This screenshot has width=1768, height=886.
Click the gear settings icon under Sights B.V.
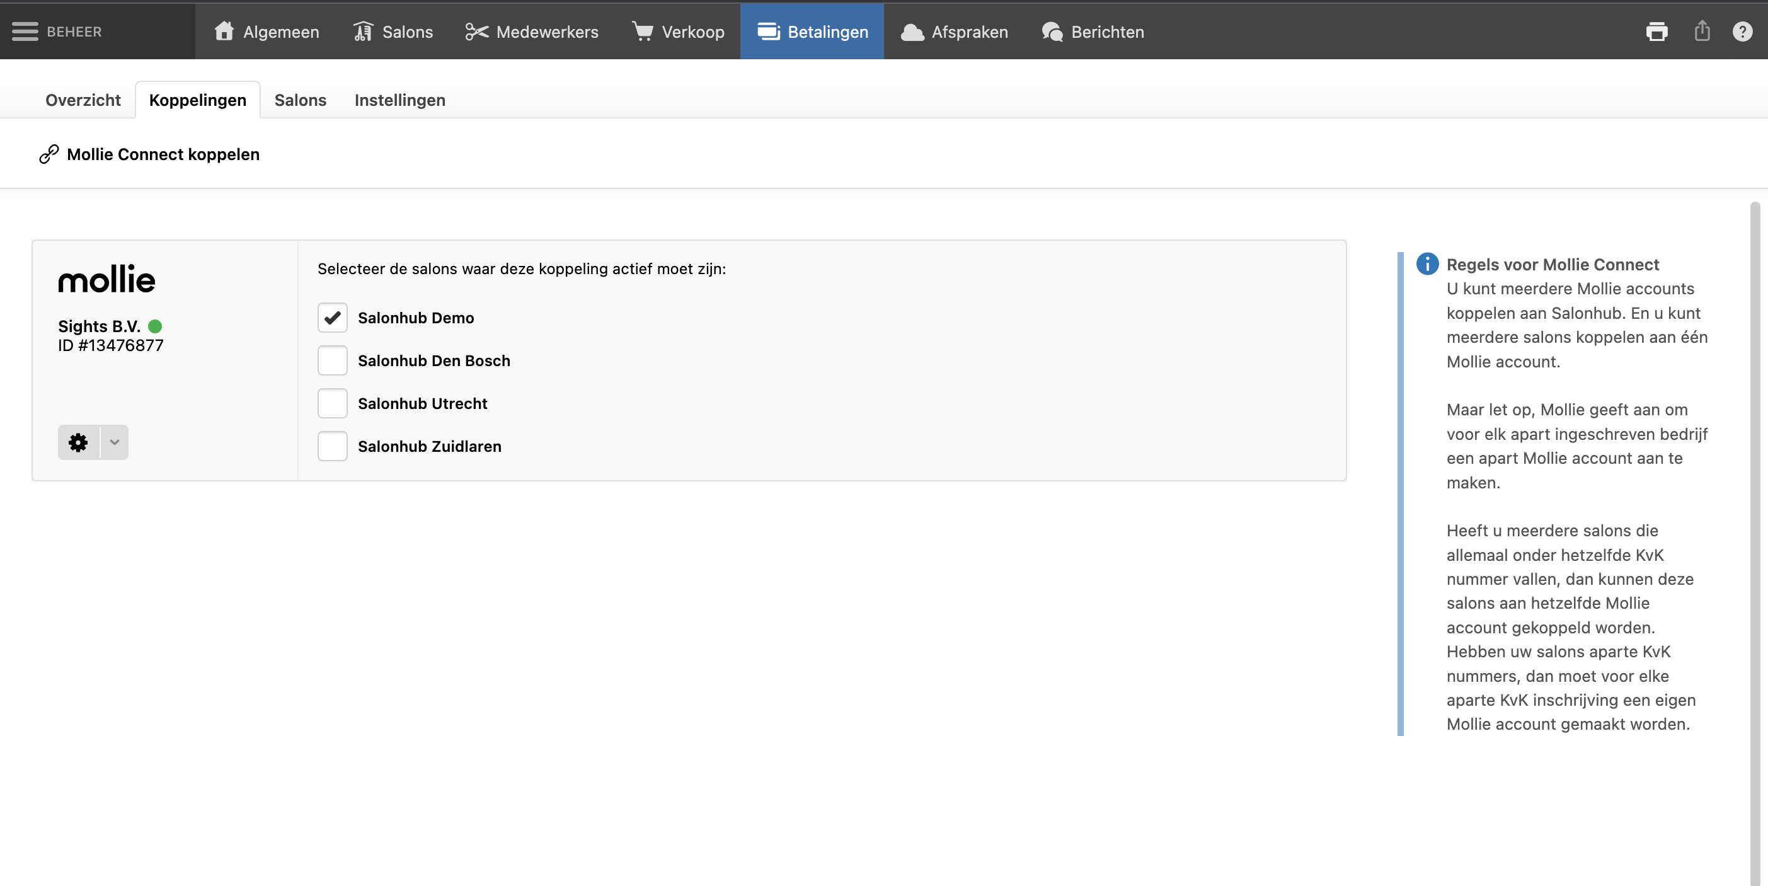[x=78, y=442]
